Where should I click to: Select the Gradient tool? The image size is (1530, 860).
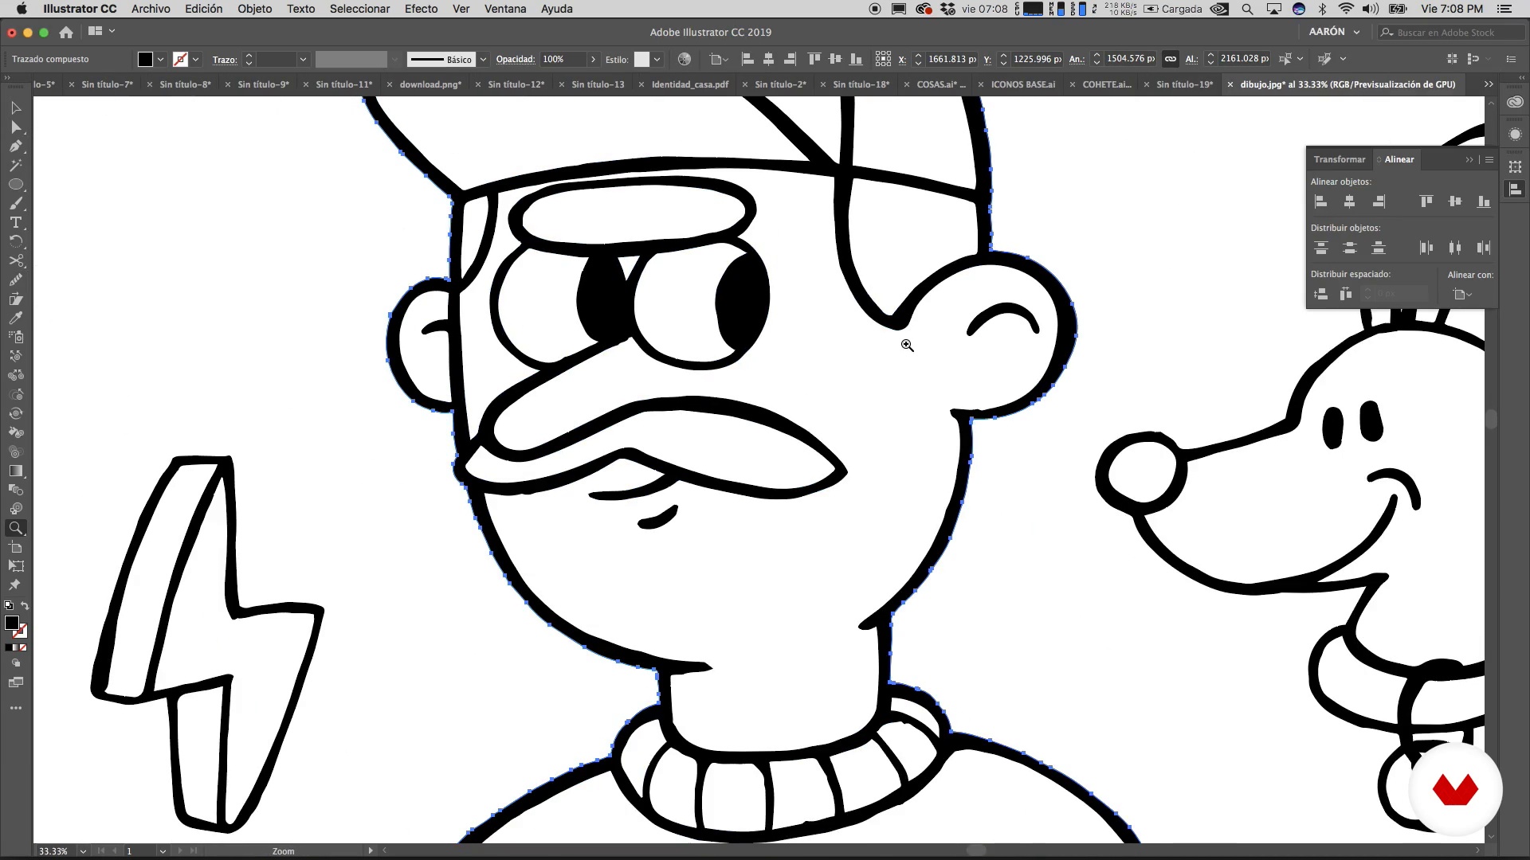(16, 471)
